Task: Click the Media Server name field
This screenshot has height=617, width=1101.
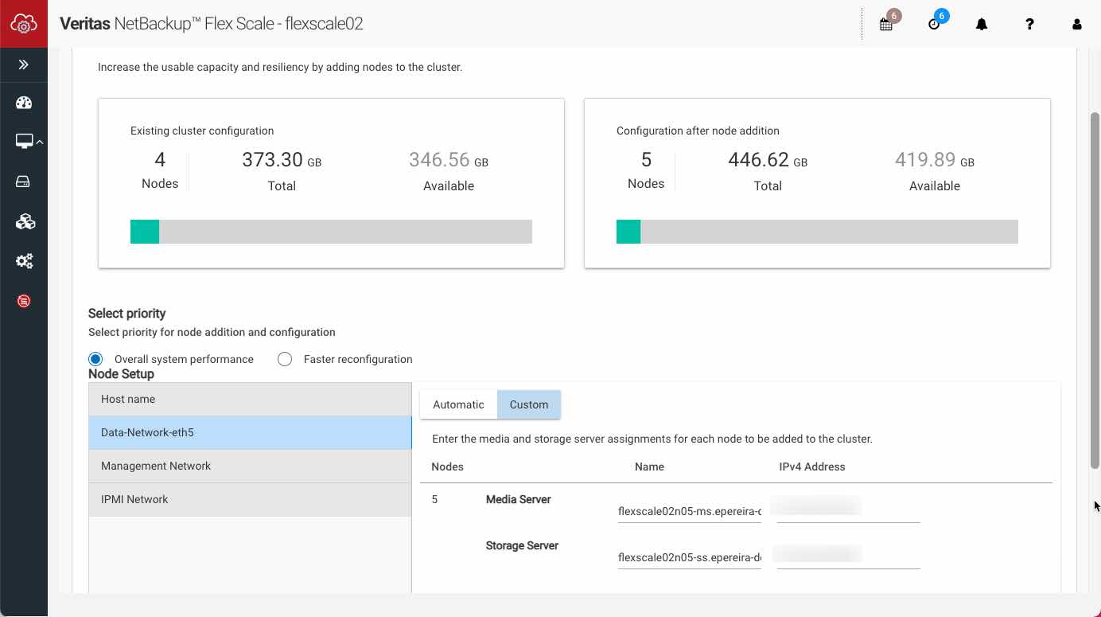Action: tap(690, 511)
